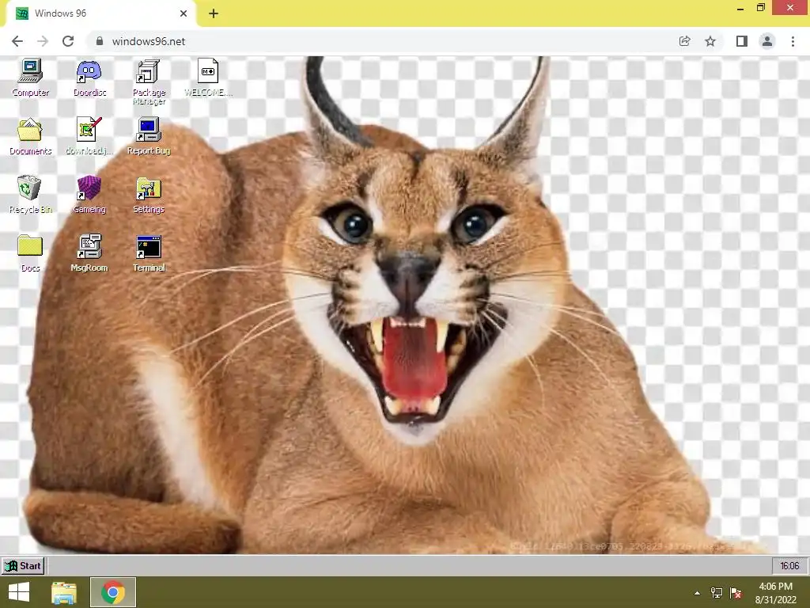The image size is (810, 608).
Task: Open the Computer desktop icon
Action: click(30, 78)
